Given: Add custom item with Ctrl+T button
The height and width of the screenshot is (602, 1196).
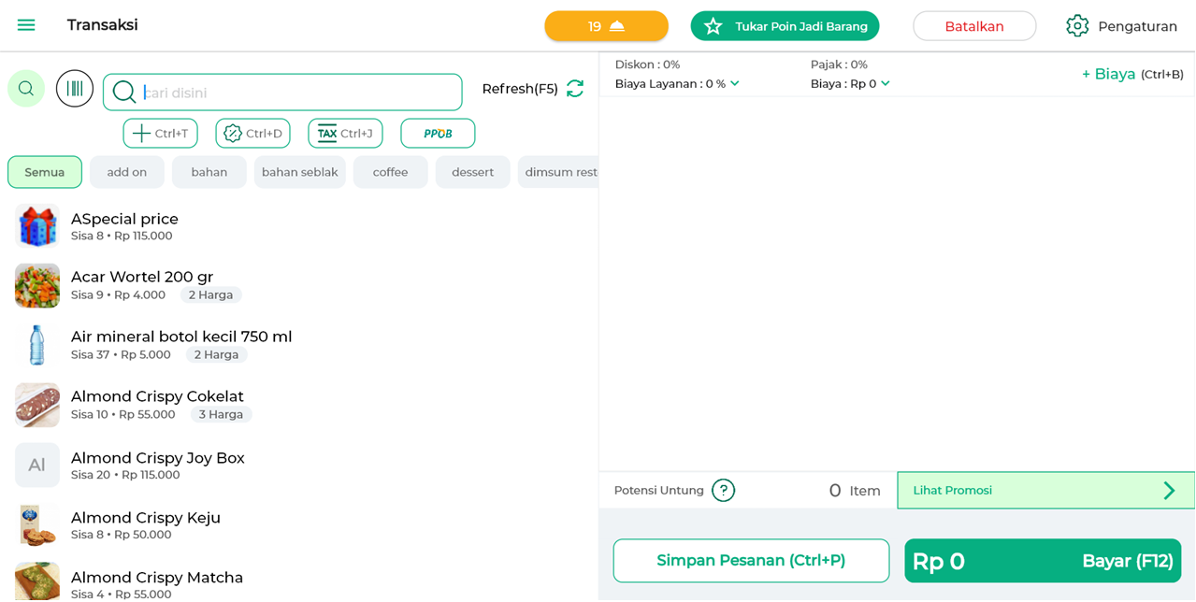Looking at the screenshot, I should (160, 134).
